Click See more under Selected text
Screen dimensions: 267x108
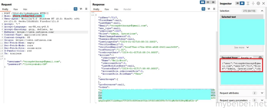click(x=241, y=47)
